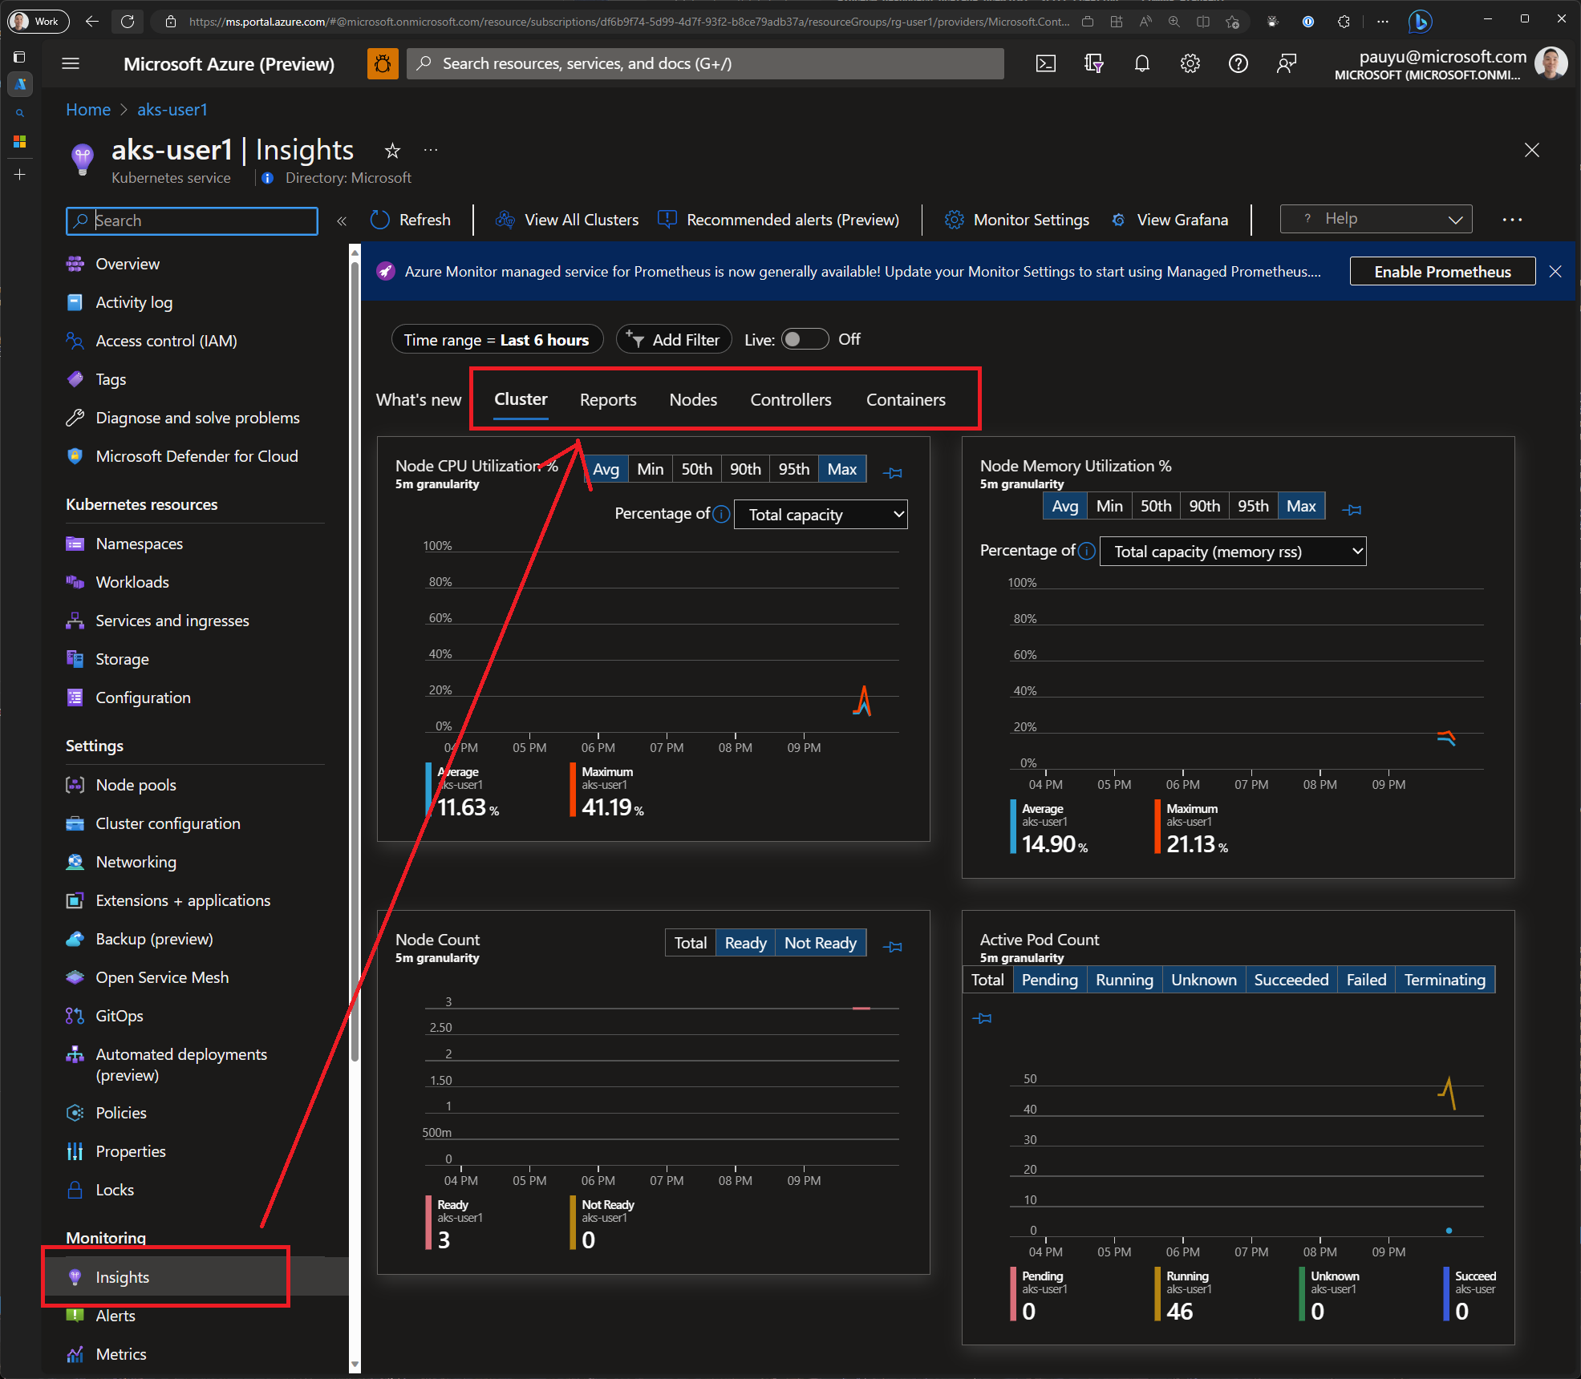This screenshot has width=1581, height=1379.
Task: Click Refresh in the toolbar
Action: click(411, 220)
